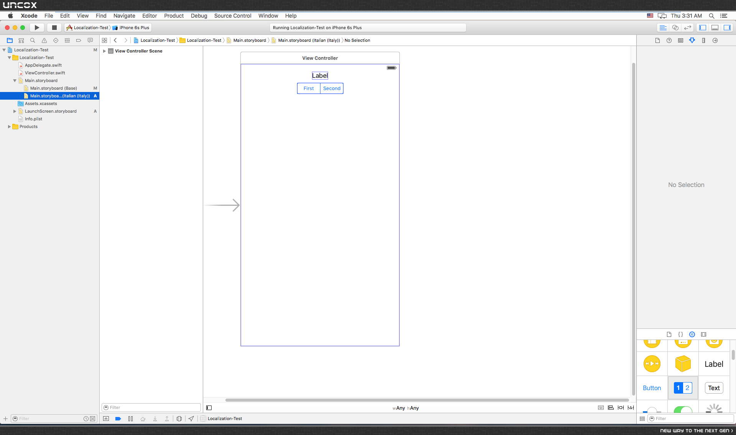Choose the iPhone 6s Plus destination
Screen dimensions: 736x435
point(131,28)
